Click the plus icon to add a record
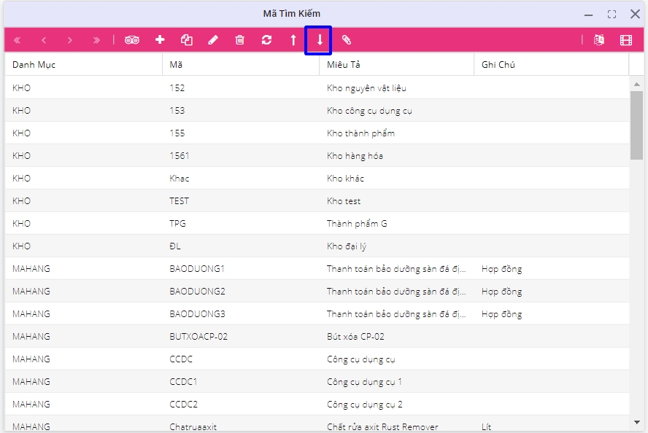 tap(160, 40)
